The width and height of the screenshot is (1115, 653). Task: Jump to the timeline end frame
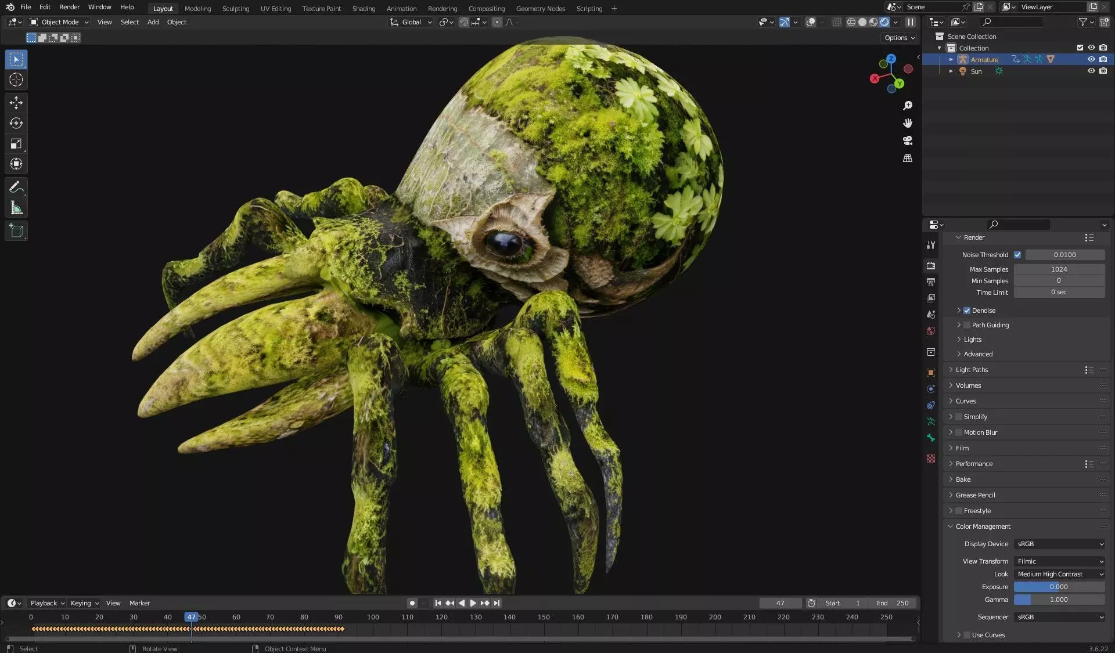tap(497, 603)
